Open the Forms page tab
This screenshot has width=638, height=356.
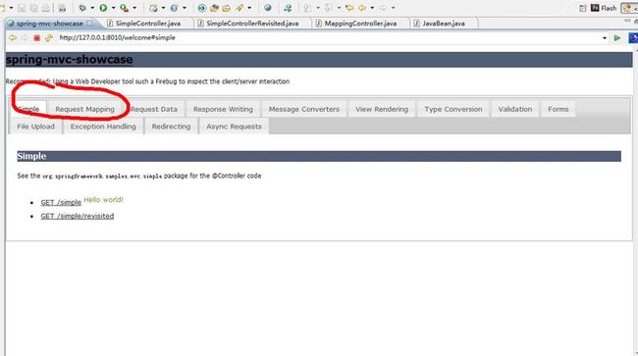pyautogui.click(x=558, y=109)
